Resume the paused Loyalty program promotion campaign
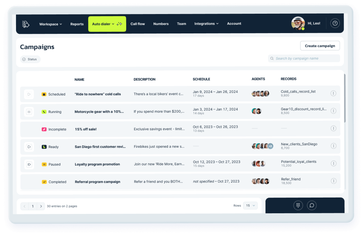 pyautogui.click(x=29, y=164)
